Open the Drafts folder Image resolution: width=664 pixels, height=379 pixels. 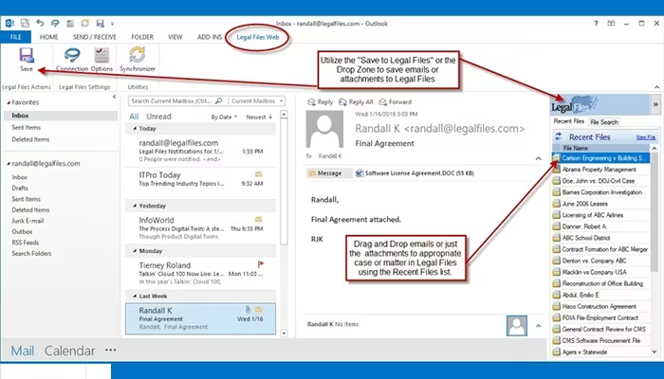pyautogui.click(x=20, y=188)
